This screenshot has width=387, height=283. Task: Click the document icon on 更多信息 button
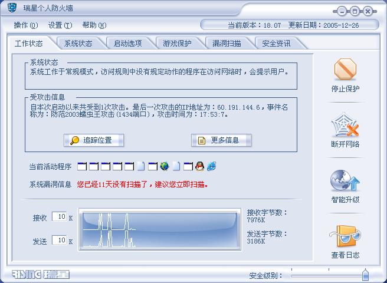[x=202, y=141]
